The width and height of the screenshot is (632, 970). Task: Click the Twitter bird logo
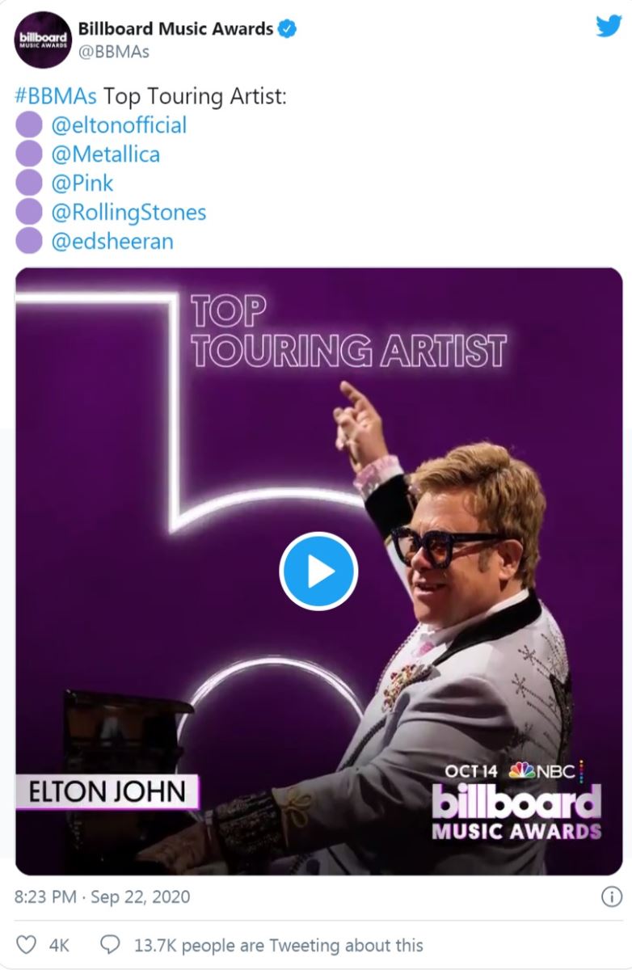click(x=609, y=26)
